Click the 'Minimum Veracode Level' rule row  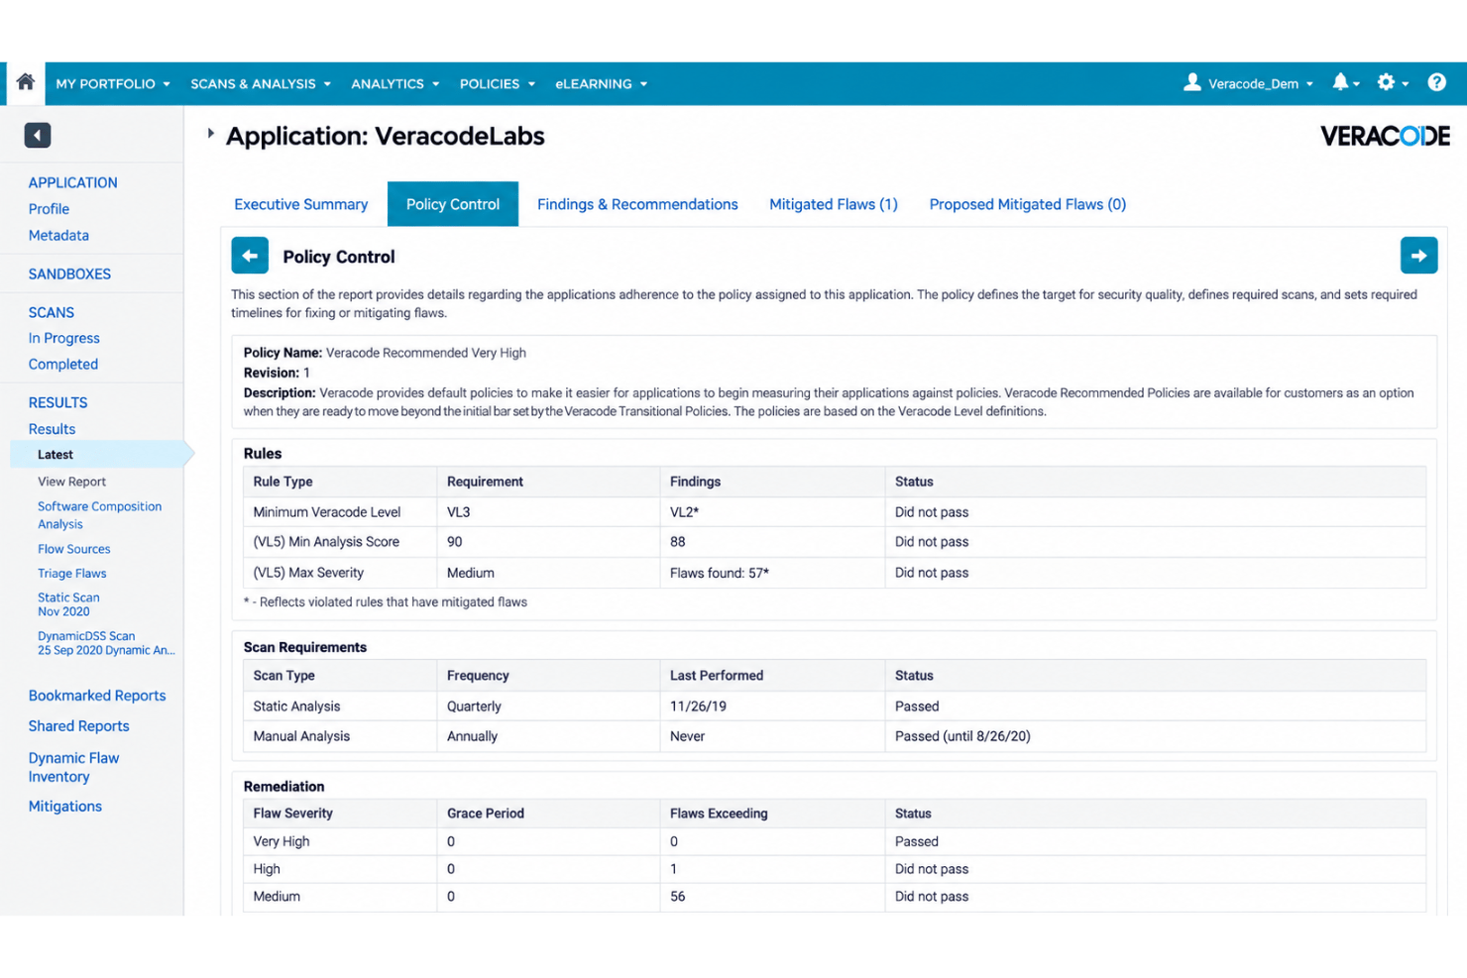[x=835, y=512]
